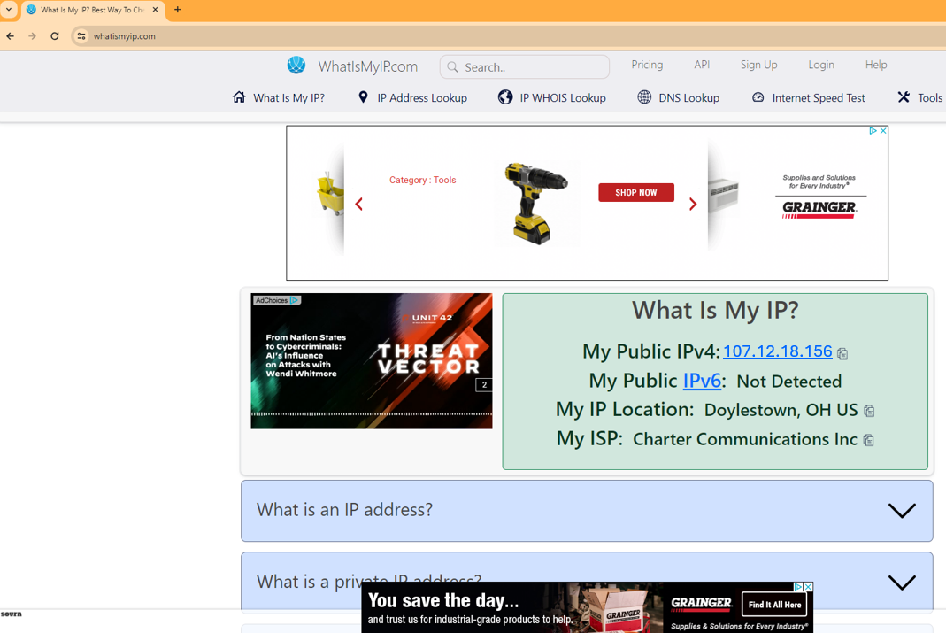The height and width of the screenshot is (633, 946).
Task: Copy the IP location with the copy icon
Action: tap(869, 411)
